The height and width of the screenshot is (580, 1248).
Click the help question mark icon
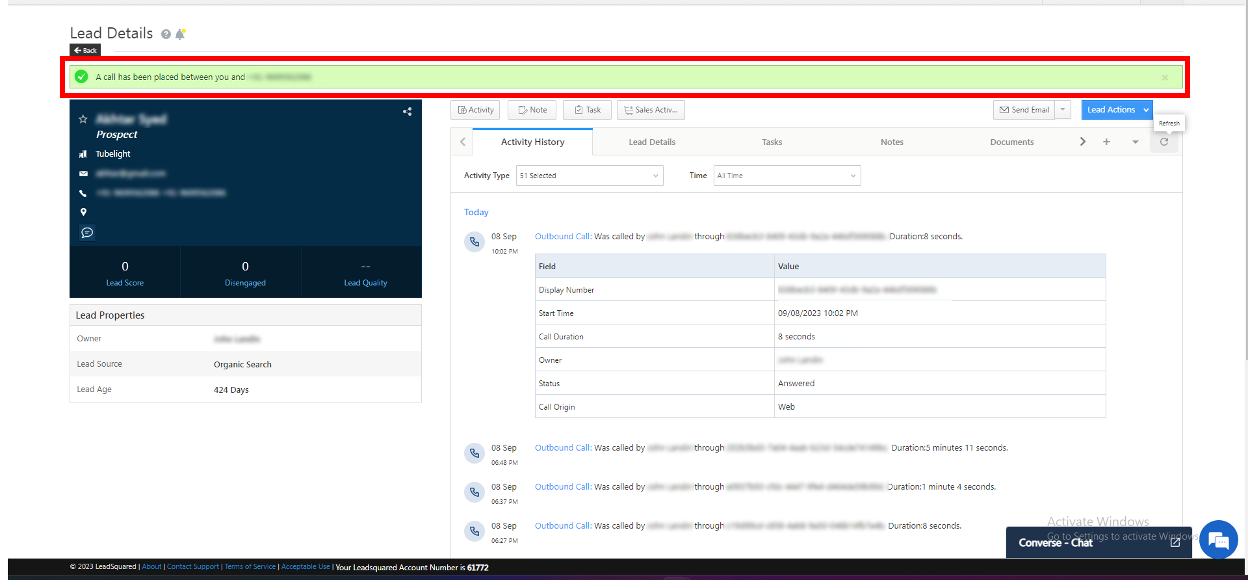click(x=166, y=34)
